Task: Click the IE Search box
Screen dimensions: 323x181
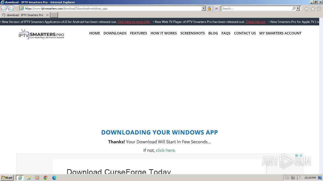Action: (256, 8)
